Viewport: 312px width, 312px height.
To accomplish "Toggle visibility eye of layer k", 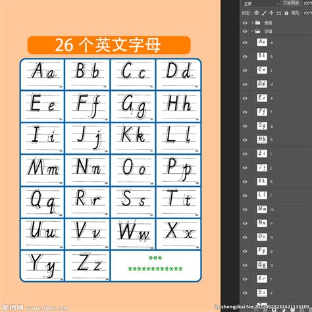I will pyautogui.click(x=245, y=182).
